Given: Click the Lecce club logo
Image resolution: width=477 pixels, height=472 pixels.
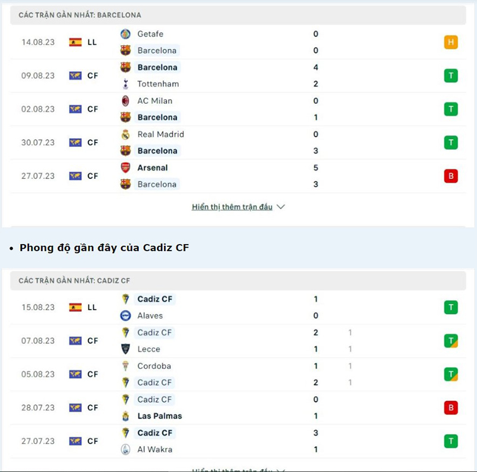Looking at the screenshot, I should click(x=125, y=349).
